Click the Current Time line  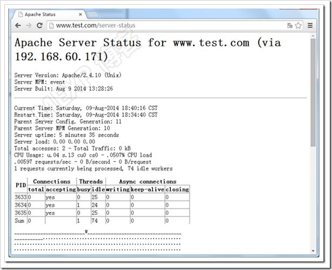(x=86, y=108)
